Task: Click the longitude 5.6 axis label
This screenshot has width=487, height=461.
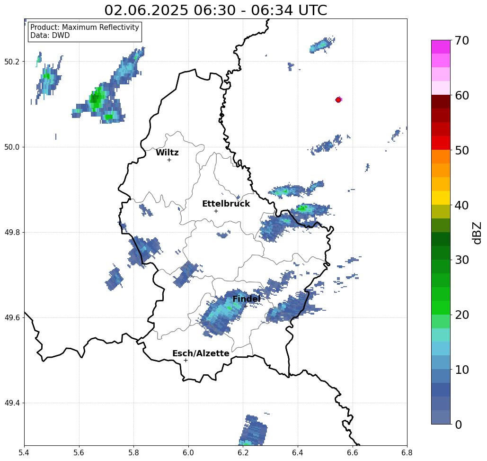Action: pos(79,452)
